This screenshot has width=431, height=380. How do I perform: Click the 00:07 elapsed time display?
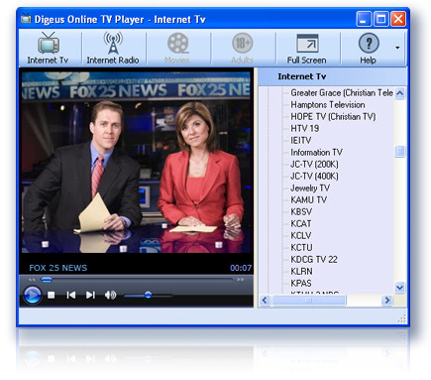tap(241, 268)
